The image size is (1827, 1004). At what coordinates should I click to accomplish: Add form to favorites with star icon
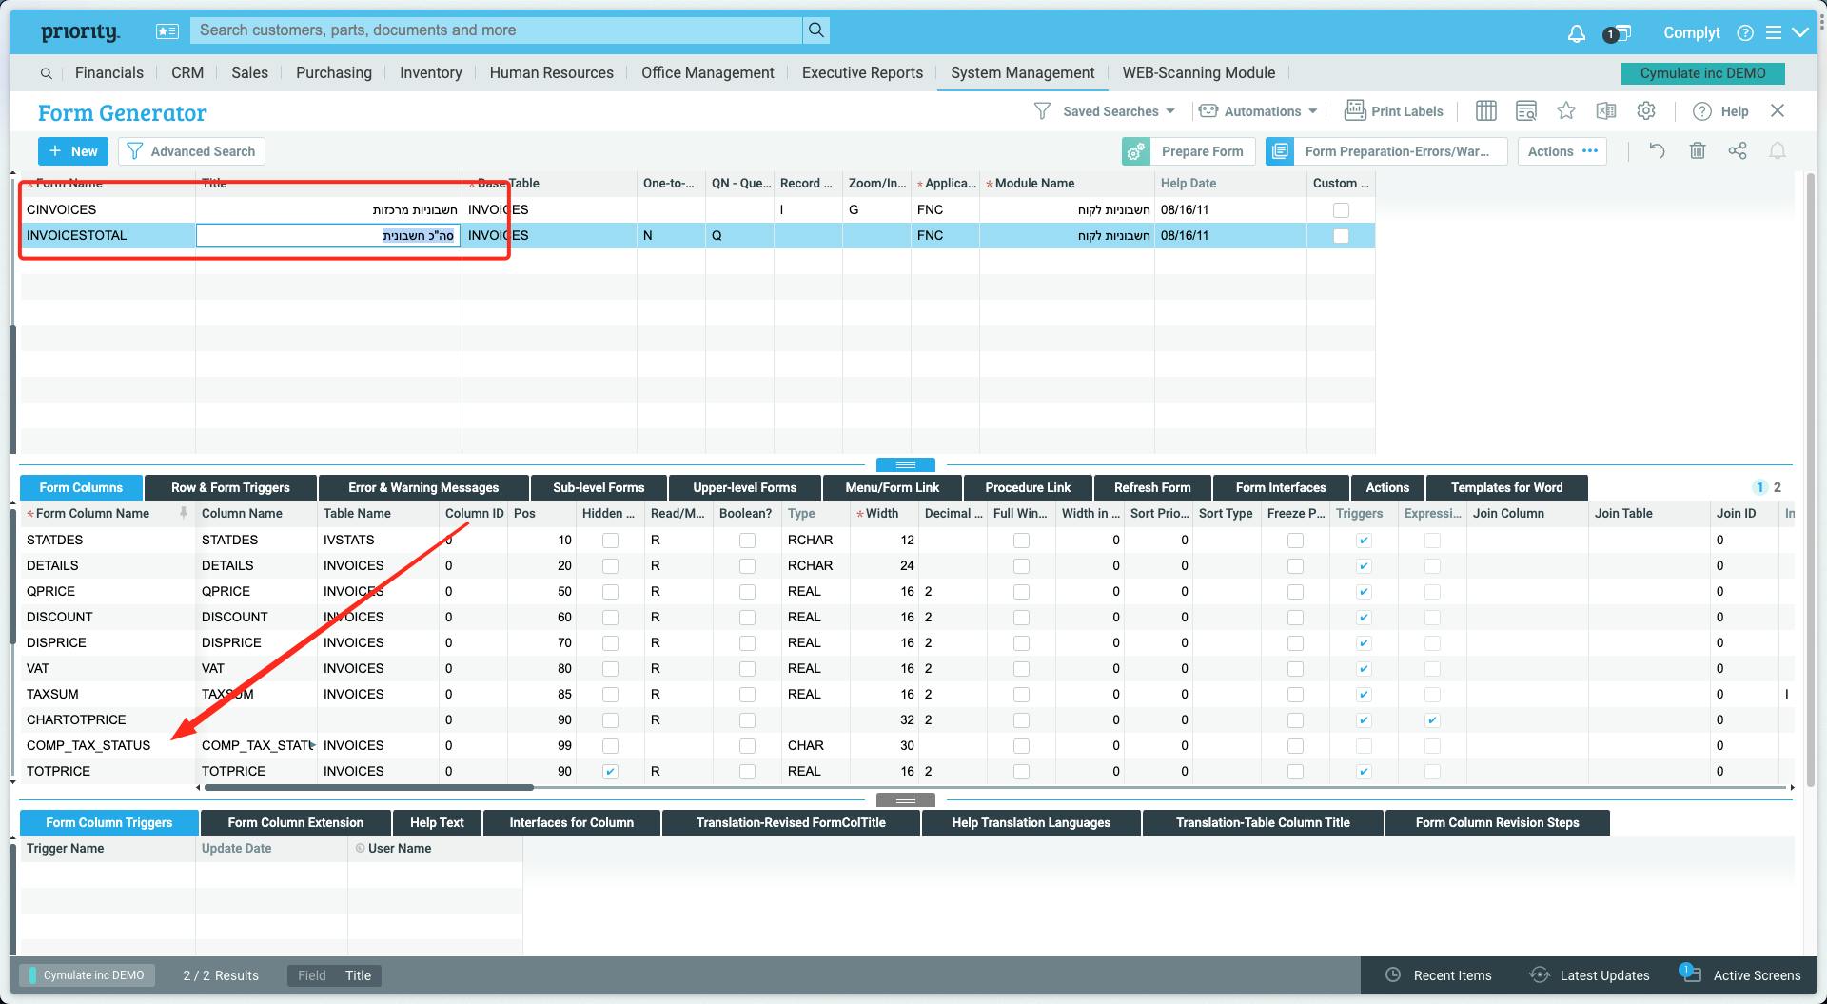1566,111
